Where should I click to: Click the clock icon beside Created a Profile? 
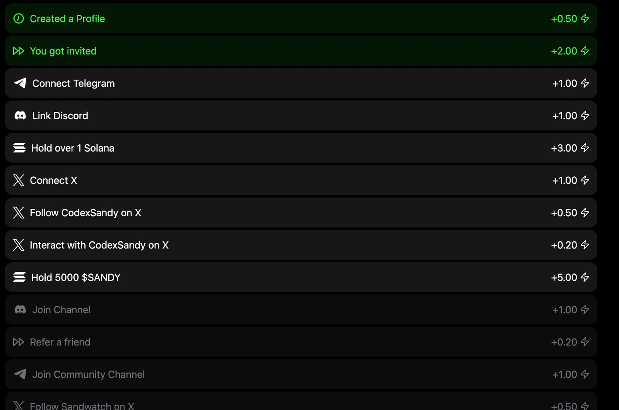pos(19,19)
